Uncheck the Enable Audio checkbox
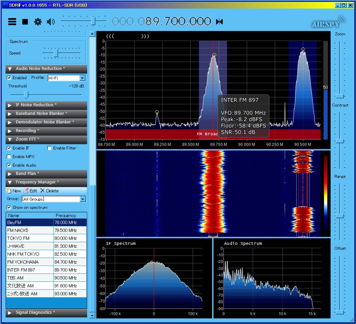 pos(9,165)
